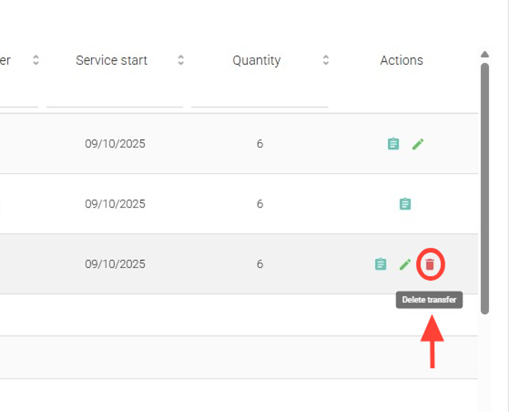Focus the Quantity filter field
This screenshot has height=412, width=509.
tap(260, 97)
